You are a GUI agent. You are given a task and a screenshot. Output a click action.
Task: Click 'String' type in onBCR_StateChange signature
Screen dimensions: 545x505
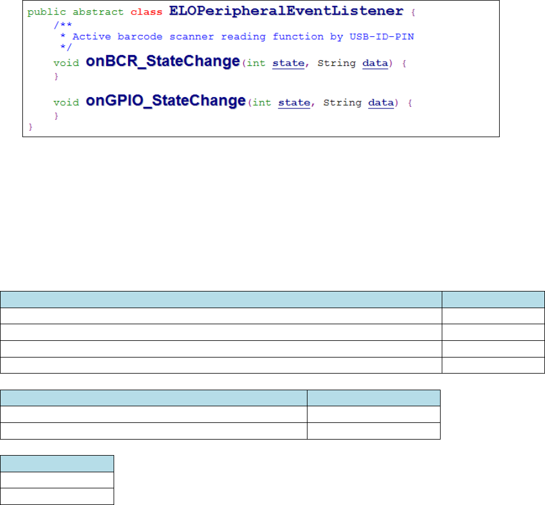click(336, 63)
